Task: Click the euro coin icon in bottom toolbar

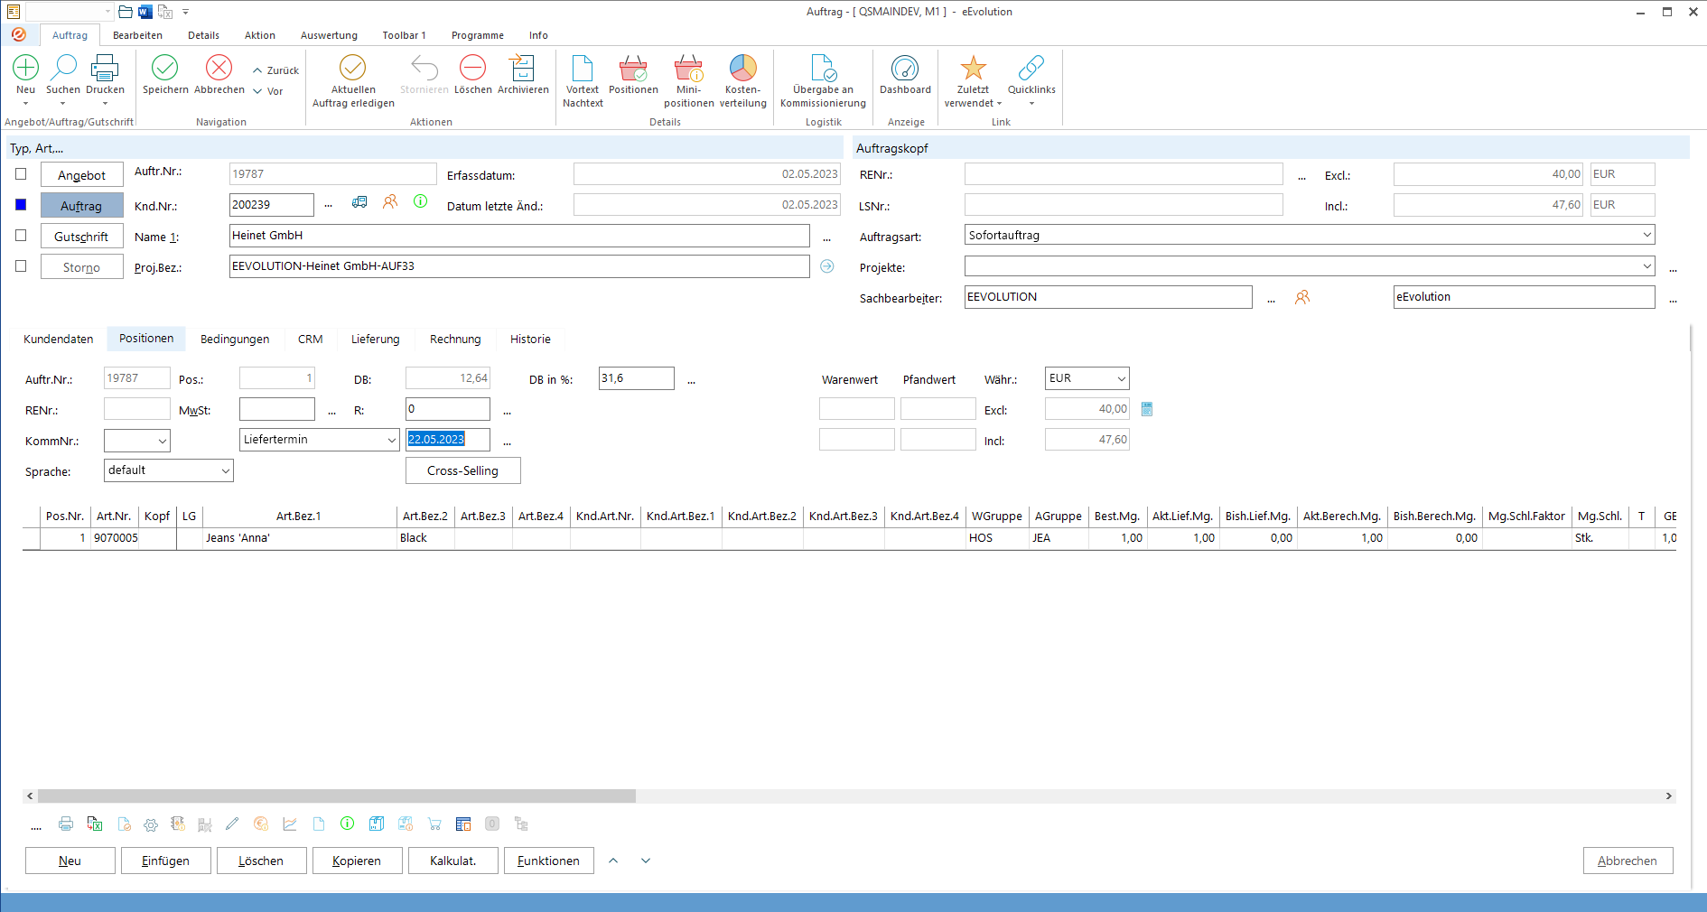Action: click(261, 824)
